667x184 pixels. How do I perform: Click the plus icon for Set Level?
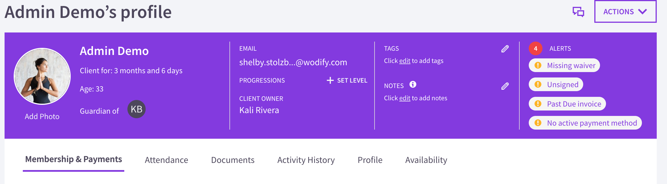click(x=330, y=80)
